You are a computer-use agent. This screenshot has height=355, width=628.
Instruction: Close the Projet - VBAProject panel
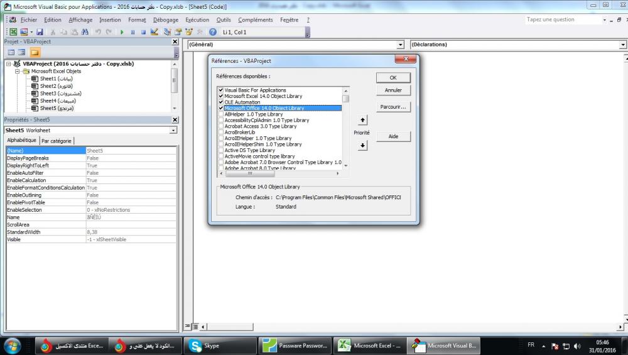pos(175,41)
